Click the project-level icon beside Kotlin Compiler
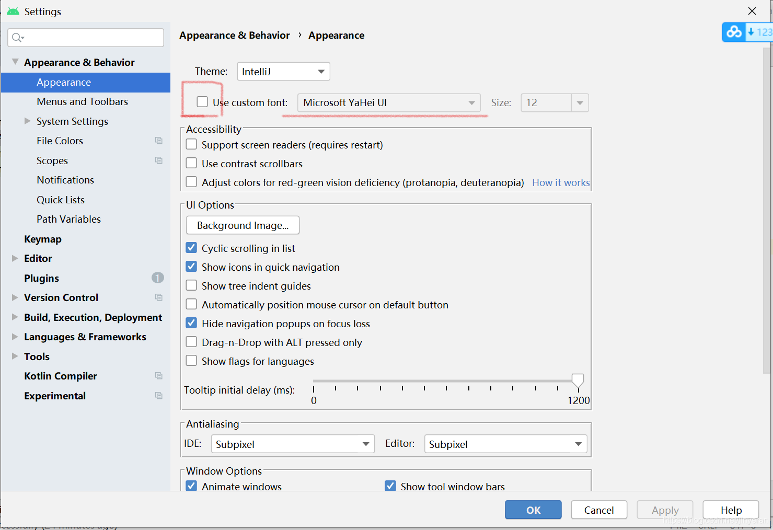Screen dimensions: 773x530 159,376
